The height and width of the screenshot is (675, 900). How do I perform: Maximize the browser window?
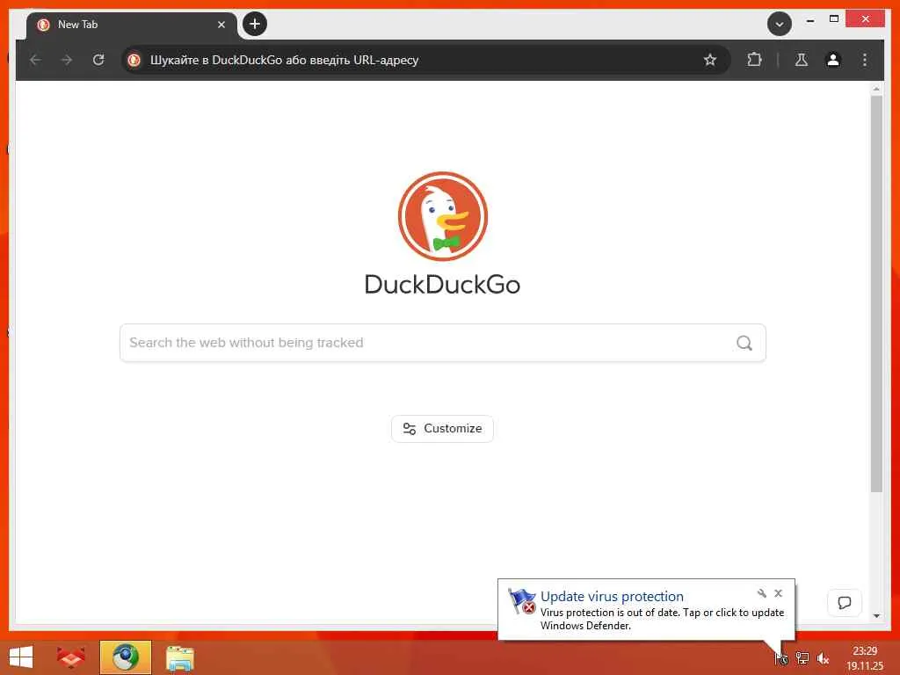click(x=834, y=19)
